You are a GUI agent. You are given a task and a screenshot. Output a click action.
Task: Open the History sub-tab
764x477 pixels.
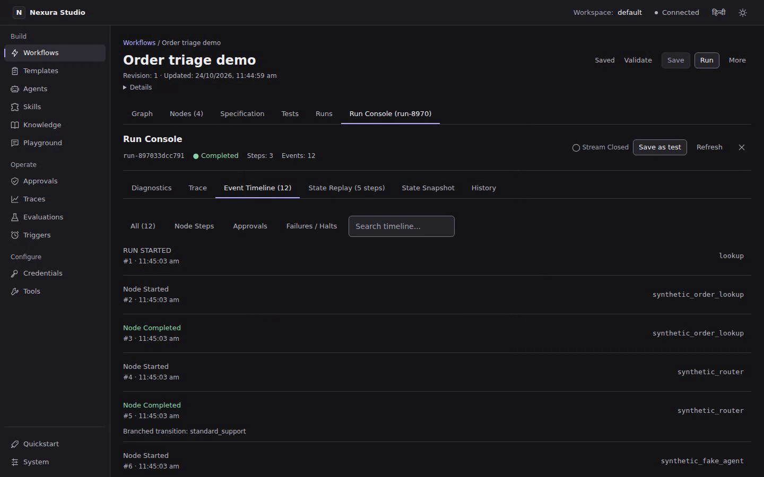484,188
